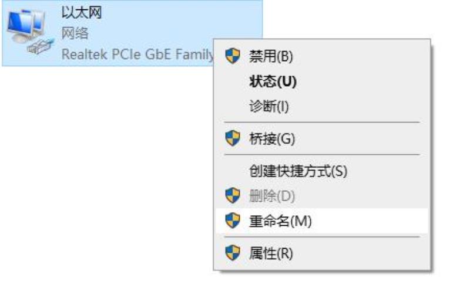Screen dimensions: 470x295
Task: Choose 重命名(M) to rename the adapter
Action: [x=321, y=221]
